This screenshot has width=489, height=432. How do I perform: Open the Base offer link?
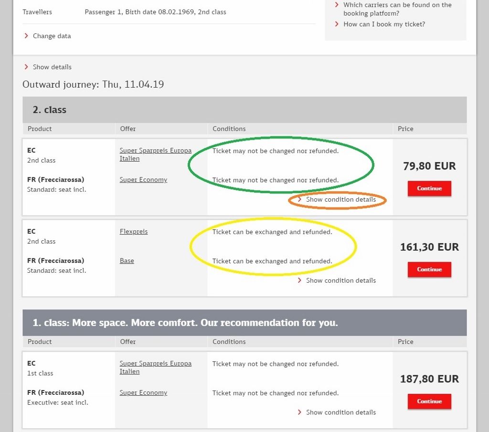pyautogui.click(x=127, y=261)
